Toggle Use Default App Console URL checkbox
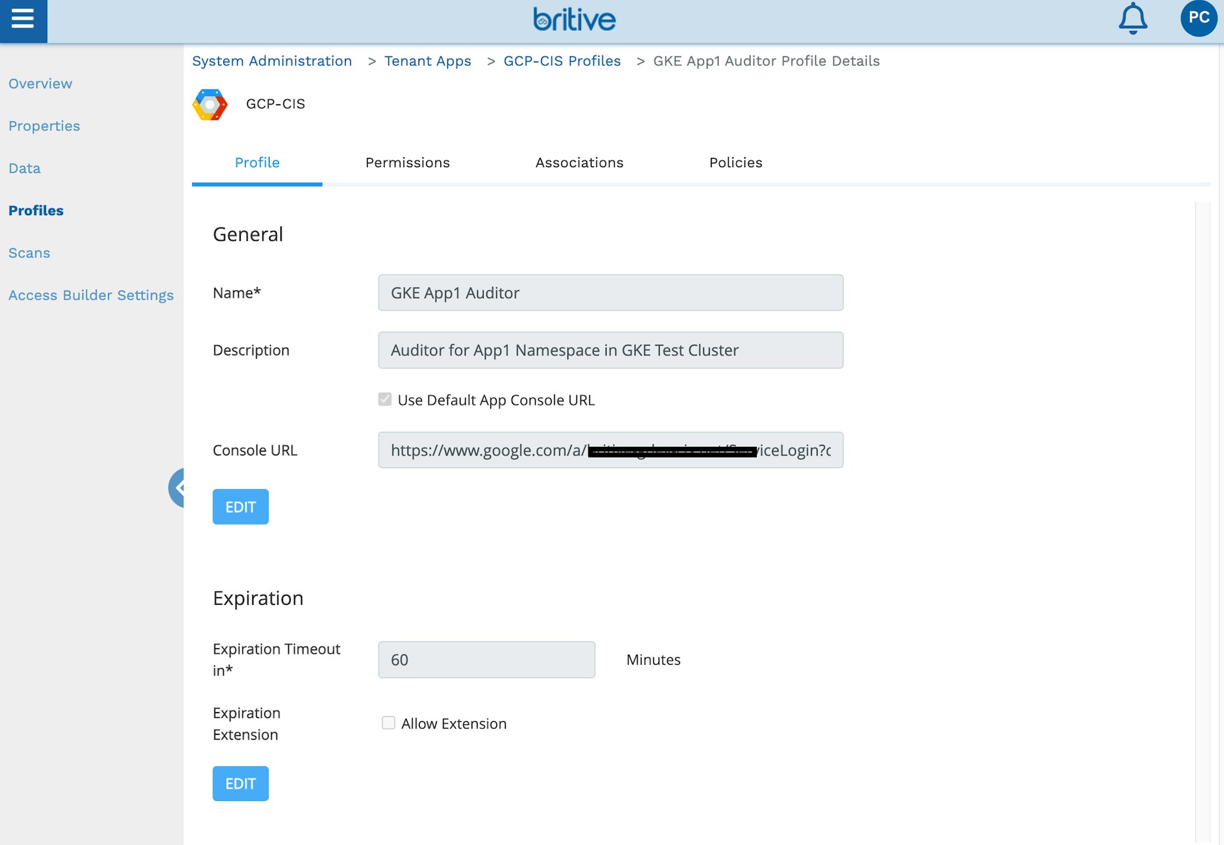The image size is (1224, 845). pyautogui.click(x=385, y=399)
